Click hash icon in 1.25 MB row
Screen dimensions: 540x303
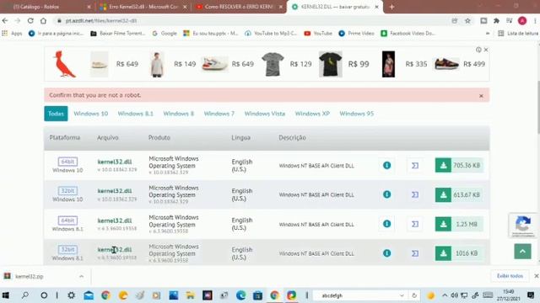[x=415, y=224]
